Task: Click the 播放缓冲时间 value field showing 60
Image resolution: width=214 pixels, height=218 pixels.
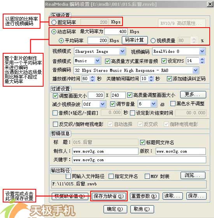Action: click(x=86, y=79)
